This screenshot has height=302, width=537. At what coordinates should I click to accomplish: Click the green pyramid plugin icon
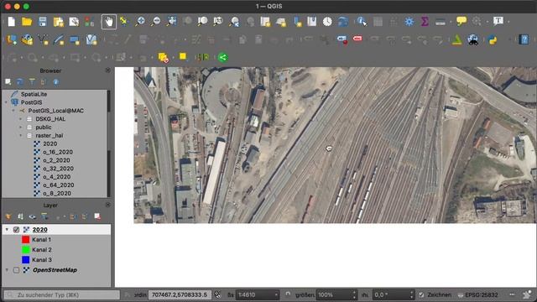pos(456,39)
